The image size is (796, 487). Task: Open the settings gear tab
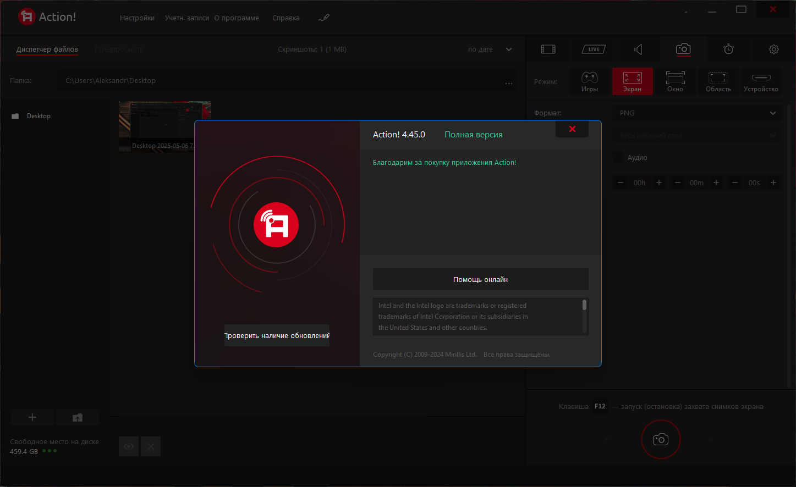pos(773,49)
